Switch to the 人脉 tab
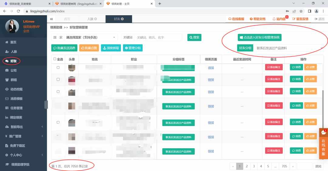 [x=92, y=19]
